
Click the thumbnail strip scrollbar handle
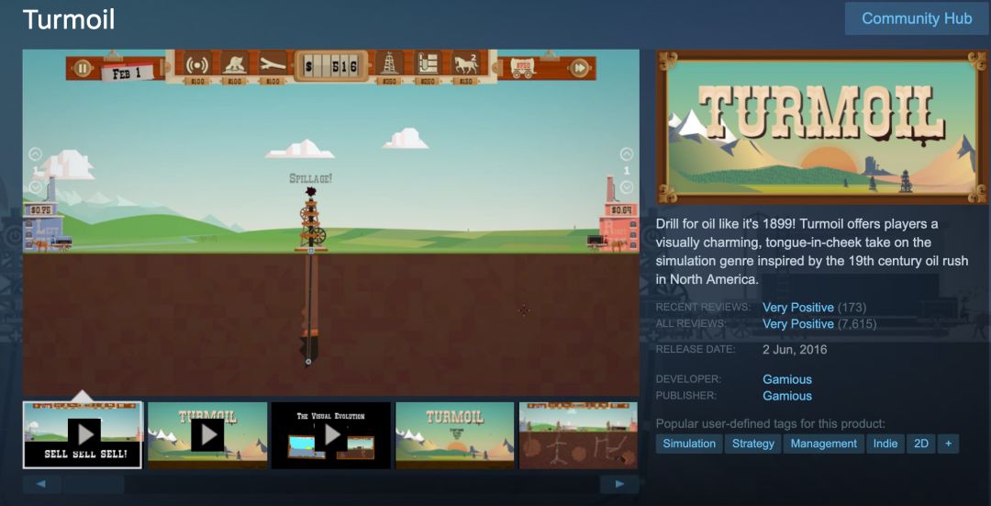pos(93,485)
